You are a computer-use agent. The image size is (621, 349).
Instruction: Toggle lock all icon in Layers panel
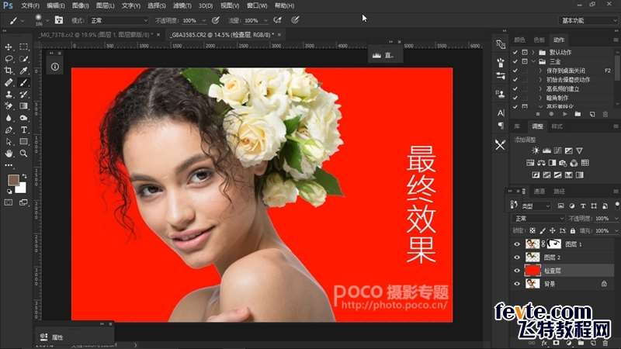point(572,230)
